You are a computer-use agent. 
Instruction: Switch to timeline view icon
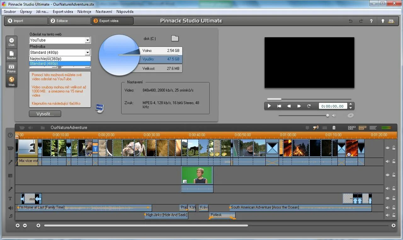tap(362, 128)
